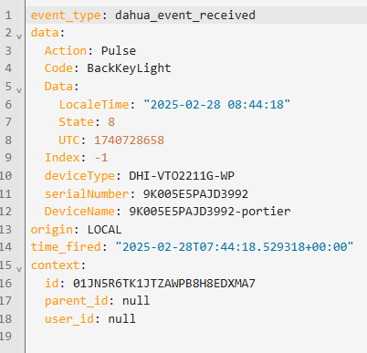Click the UTC number 1740728658
367x353 pixels.
(129, 140)
